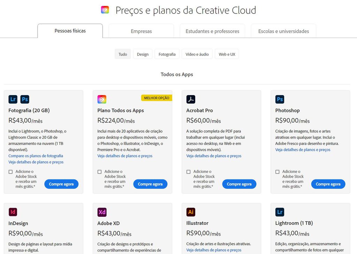Click the Ps icon in the Photoshop card
The image size is (357, 254).
280,99
